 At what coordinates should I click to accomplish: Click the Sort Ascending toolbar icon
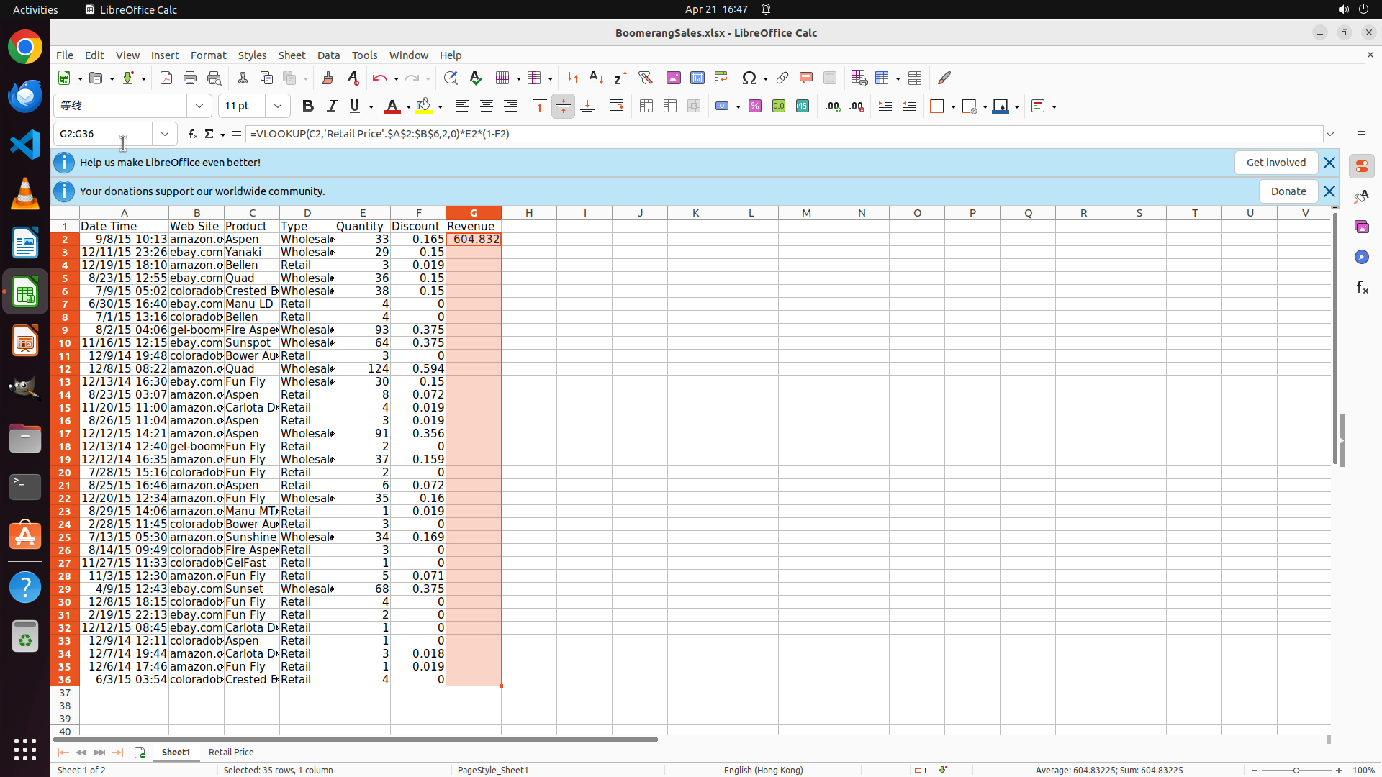click(x=596, y=78)
